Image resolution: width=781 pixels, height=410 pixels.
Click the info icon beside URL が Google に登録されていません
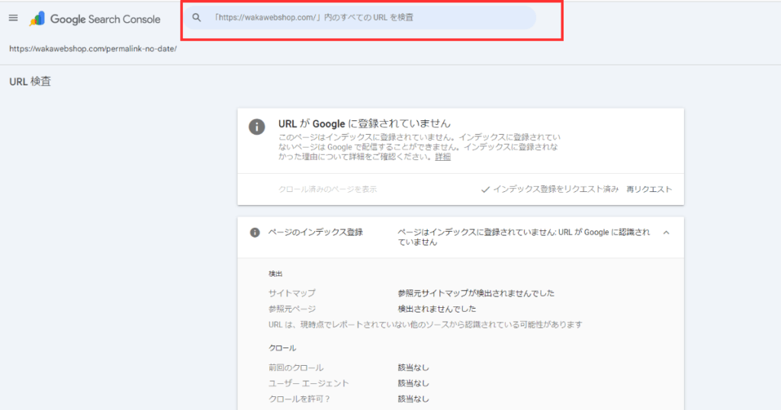point(258,127)
